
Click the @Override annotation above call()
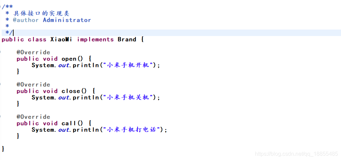(33, 117)
